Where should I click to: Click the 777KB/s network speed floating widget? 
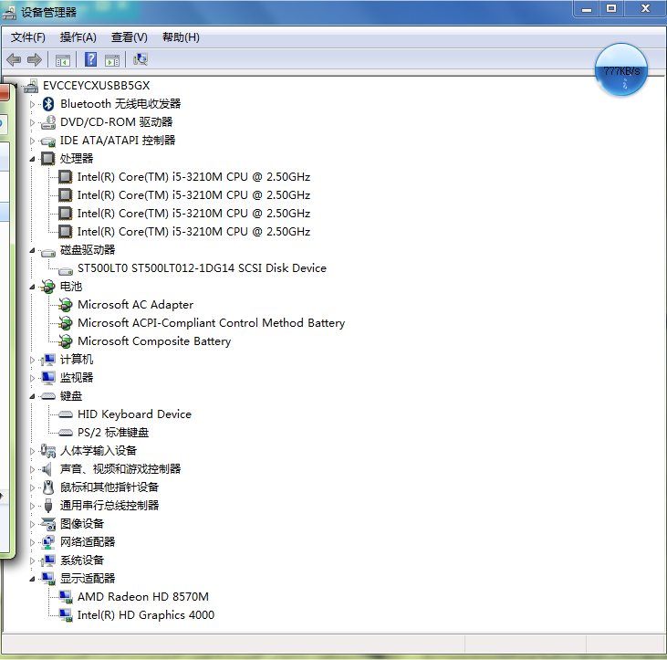click(621, 71)
